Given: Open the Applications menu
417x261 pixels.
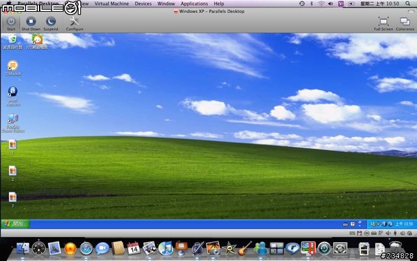Looking at the screenshot, I should (194, 4).
